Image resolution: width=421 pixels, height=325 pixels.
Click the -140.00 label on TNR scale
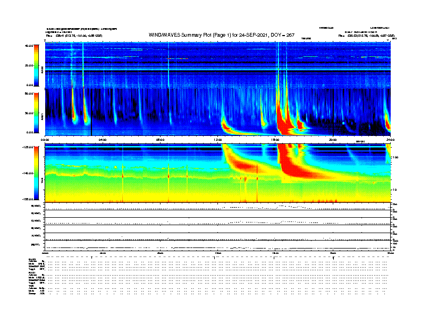click(x=28, y=173)
